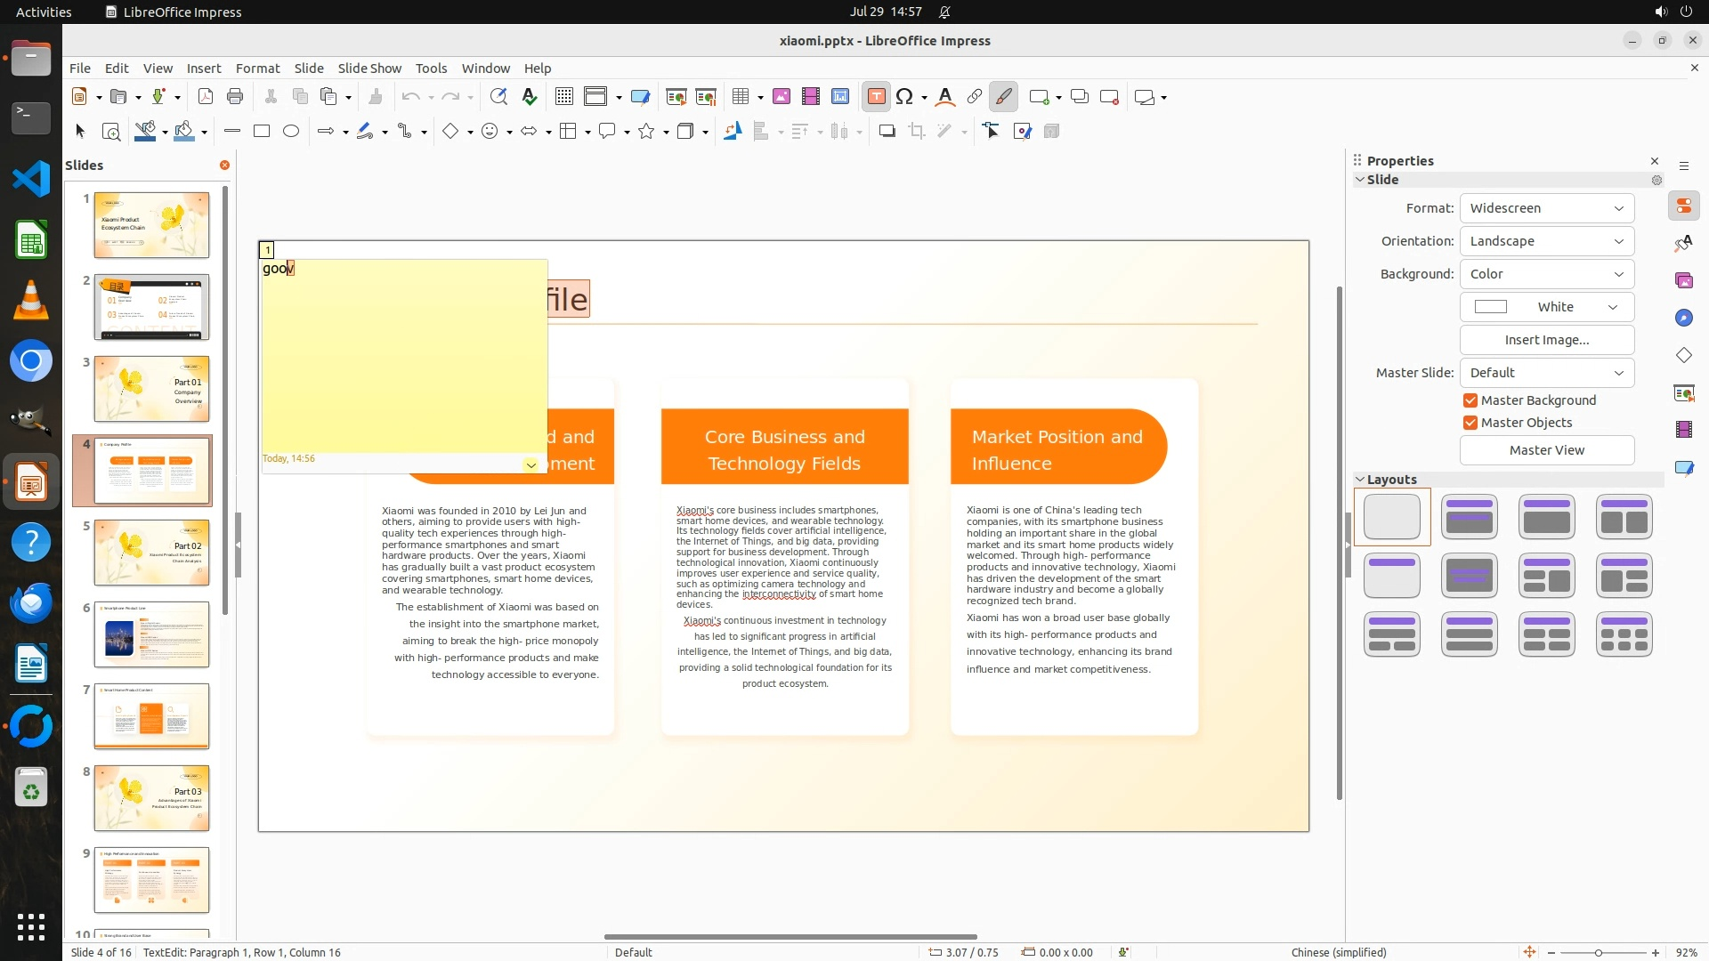Select the Ellipse drawing tool
The height and width of the screenshot is (961, 1709).
[291, 132]
